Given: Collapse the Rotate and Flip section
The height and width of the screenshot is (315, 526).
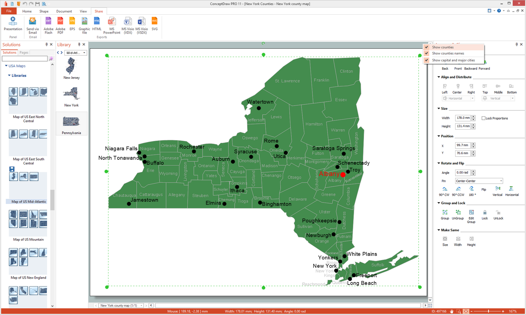Looking at the screenshot, I should [x=439, y=163].
